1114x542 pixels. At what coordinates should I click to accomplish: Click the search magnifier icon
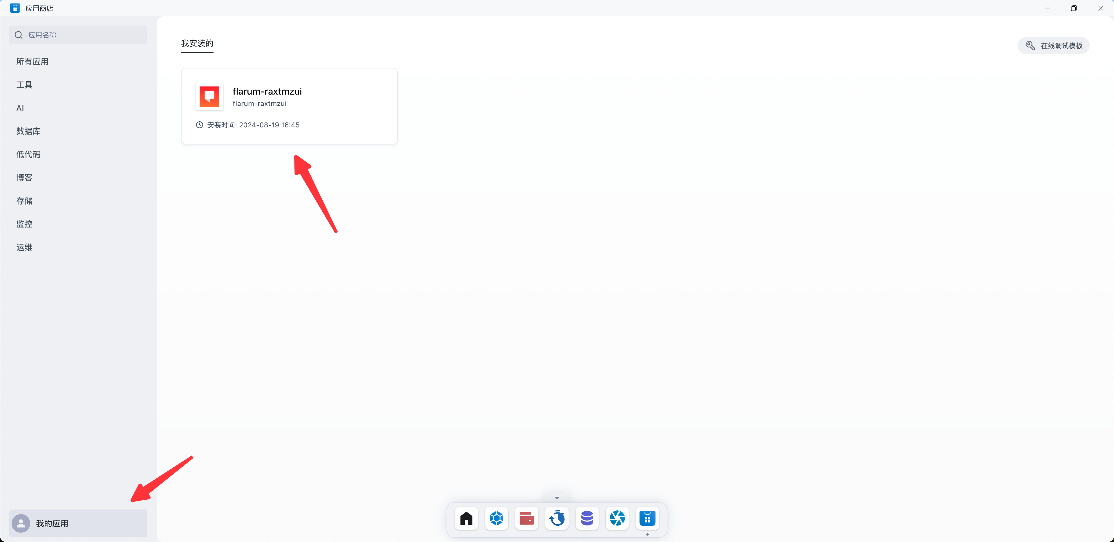19,35
